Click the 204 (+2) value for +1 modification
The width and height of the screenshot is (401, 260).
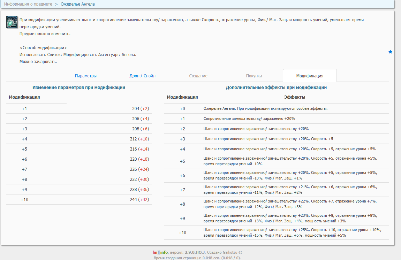[141, 109]
